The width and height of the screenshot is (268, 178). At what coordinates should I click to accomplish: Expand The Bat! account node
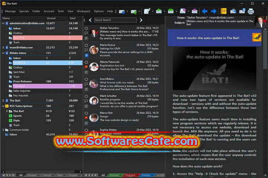pos(3,100)
